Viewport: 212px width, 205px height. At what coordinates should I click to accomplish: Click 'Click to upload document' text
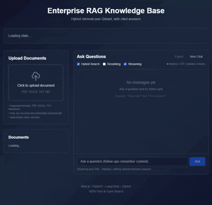[x=36, y=86]
